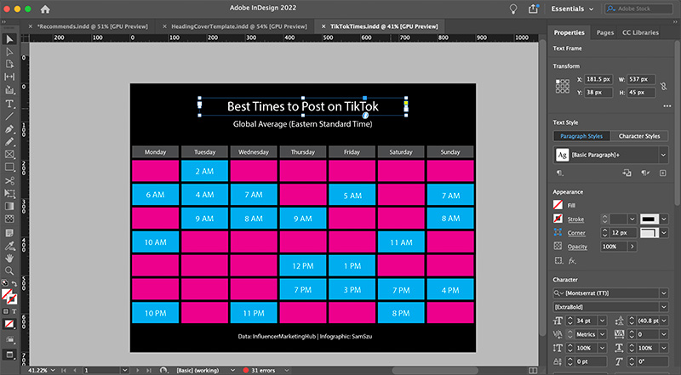This screenshot has width=681, height=375.
Task: Expand the Basic Paragraph style dropdown
Action: (x=663, y=155)
